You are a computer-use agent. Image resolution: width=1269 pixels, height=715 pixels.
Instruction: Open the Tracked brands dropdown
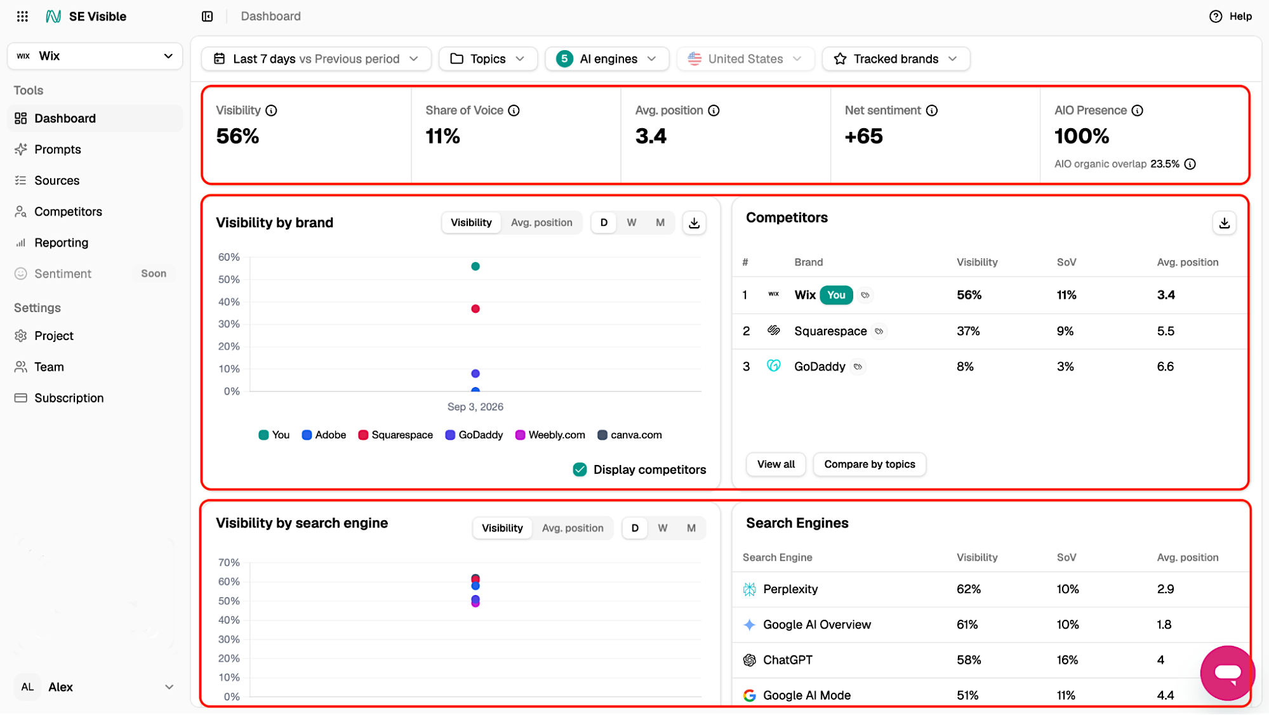click(x=896, y=59)
